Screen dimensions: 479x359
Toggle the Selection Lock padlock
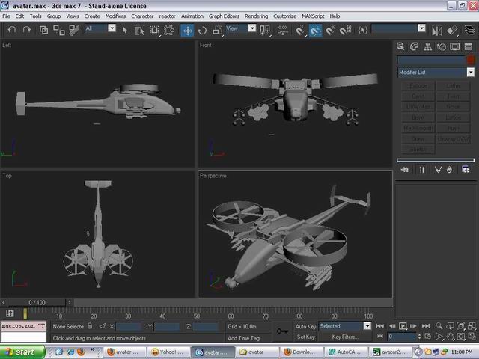point(90,326)
